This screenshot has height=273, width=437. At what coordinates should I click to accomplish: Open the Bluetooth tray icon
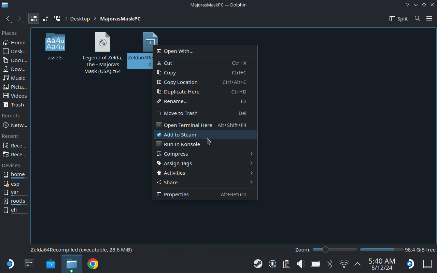coord(330,264)
